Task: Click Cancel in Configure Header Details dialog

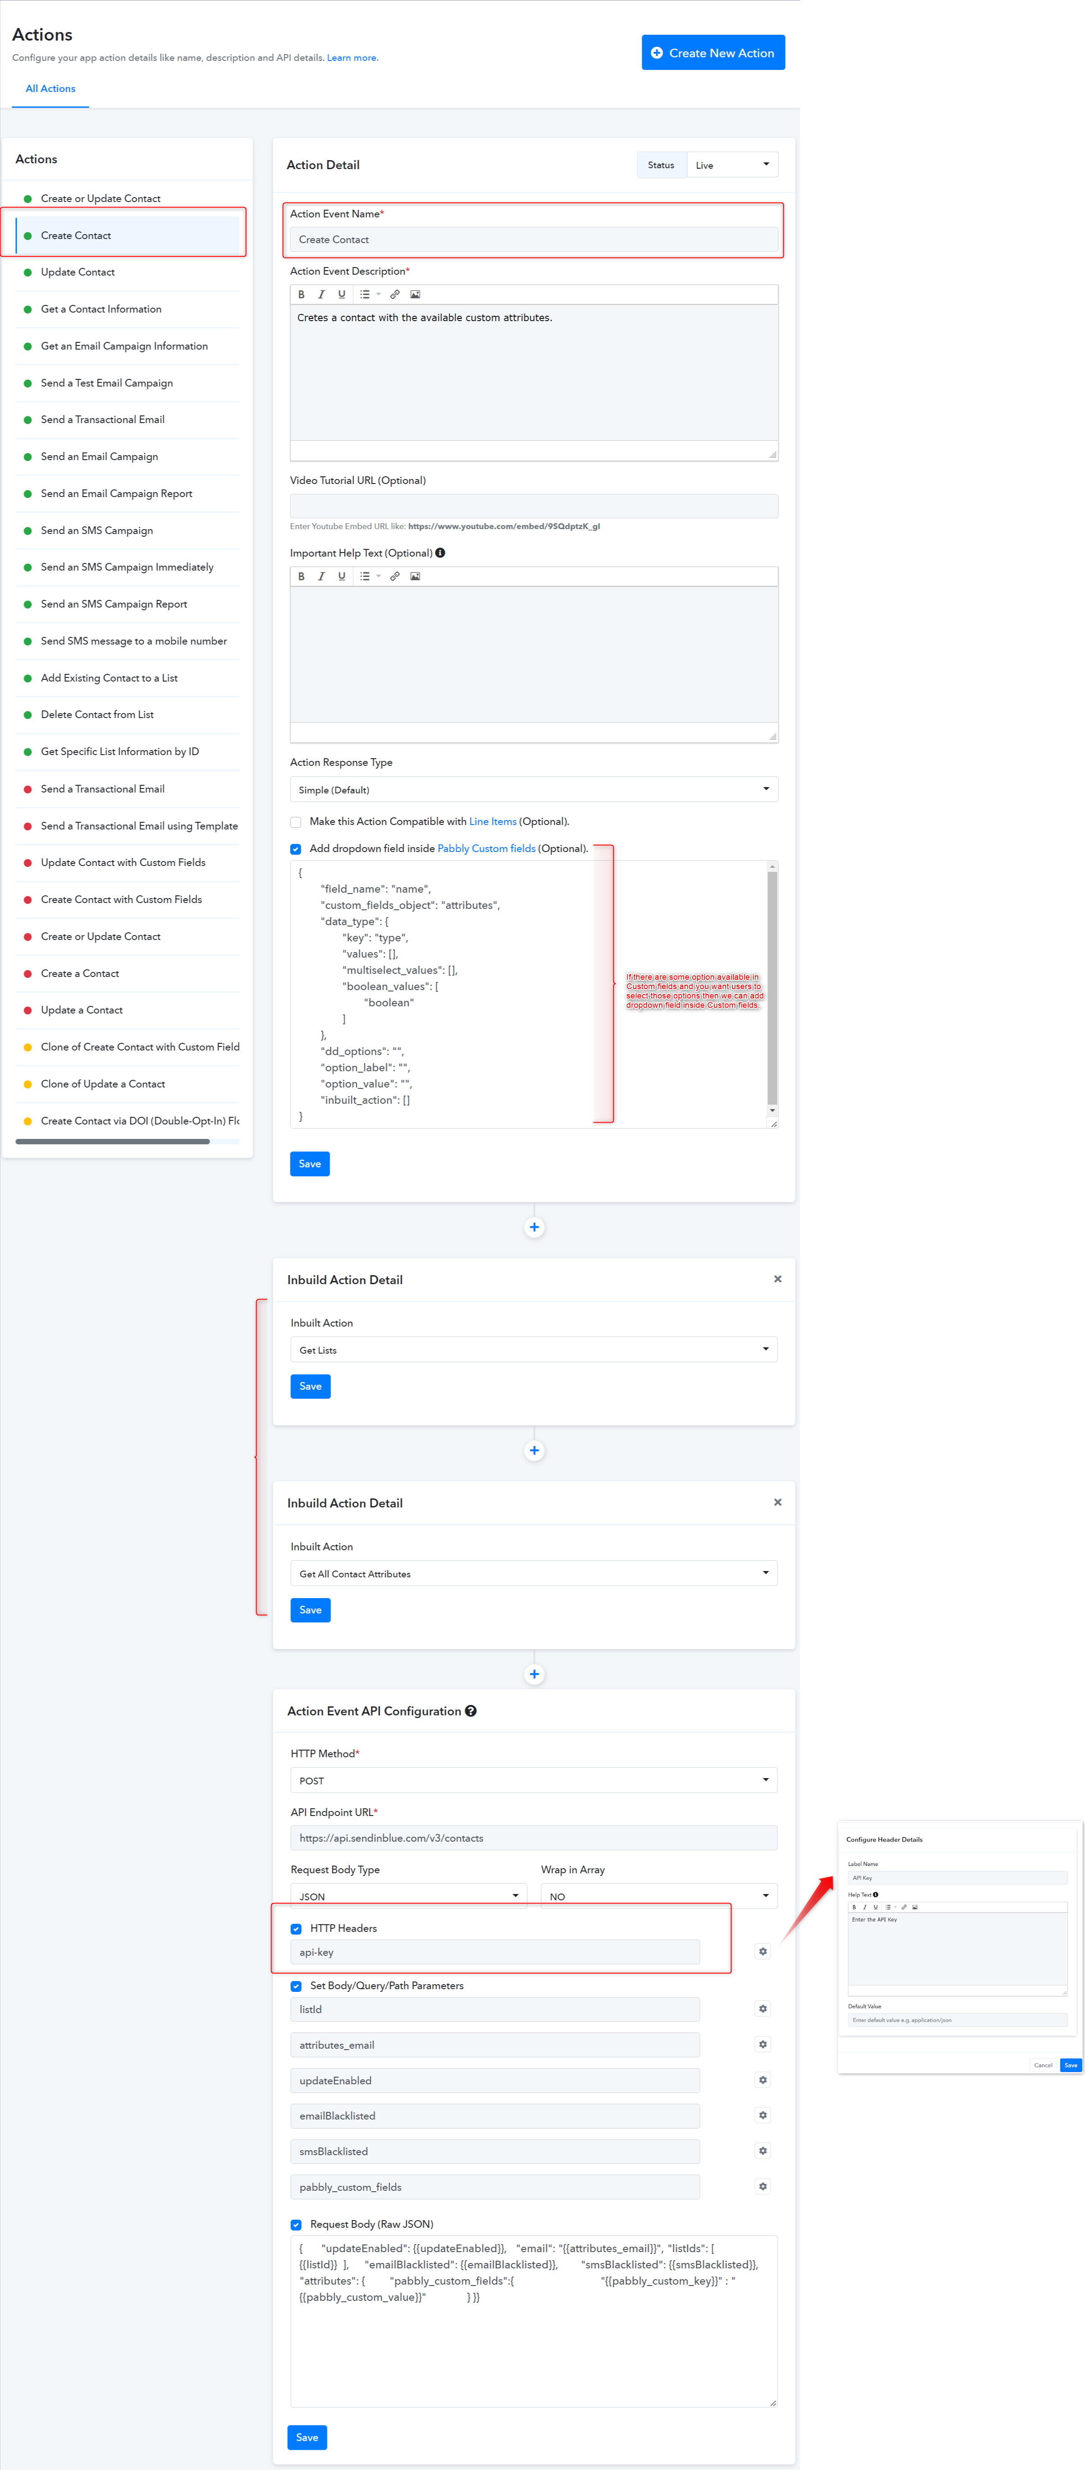Action: (1043, 2065)
